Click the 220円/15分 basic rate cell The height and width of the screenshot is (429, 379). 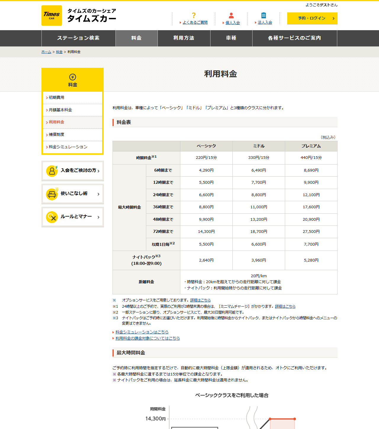[206, 158]
